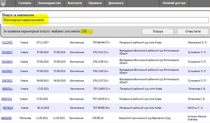The width and height of the screenshot is (210, 123).
Task: Click Сульженко Л. П. in 276/1141/15-к row
Action: coord(197,52)
